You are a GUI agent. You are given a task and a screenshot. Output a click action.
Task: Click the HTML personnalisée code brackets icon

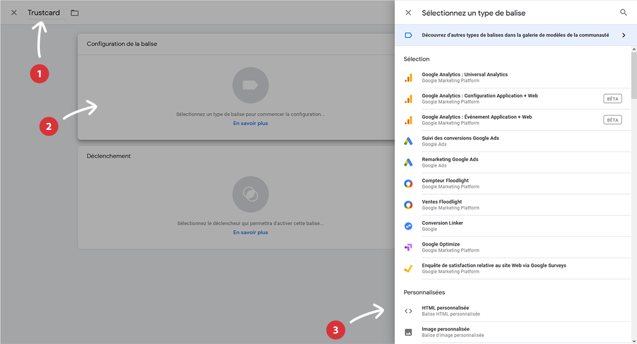[408, 311]
